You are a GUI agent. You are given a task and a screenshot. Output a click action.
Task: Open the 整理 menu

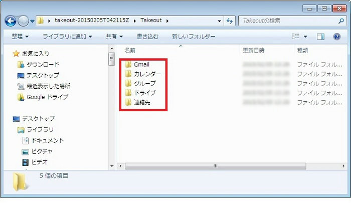tap(20, 37)
